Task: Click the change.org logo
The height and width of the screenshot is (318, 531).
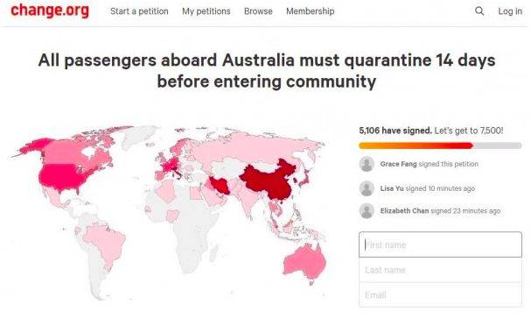Action: coord(50,11)
